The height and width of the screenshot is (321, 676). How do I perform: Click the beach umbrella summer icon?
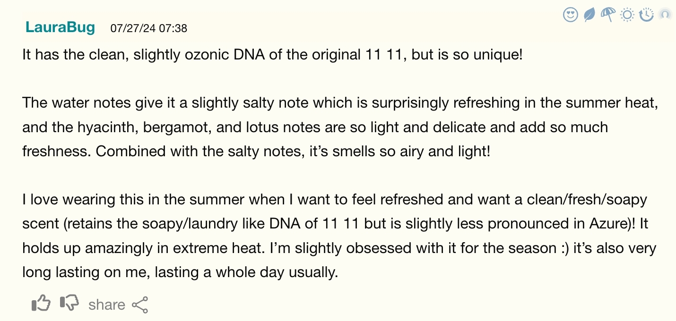click(x=608, y=15)
